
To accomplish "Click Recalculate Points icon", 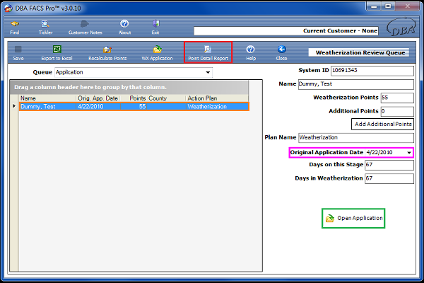I will click(x=107, y=53).
